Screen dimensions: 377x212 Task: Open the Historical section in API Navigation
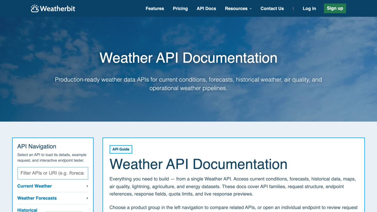click(x=27, y=210)
